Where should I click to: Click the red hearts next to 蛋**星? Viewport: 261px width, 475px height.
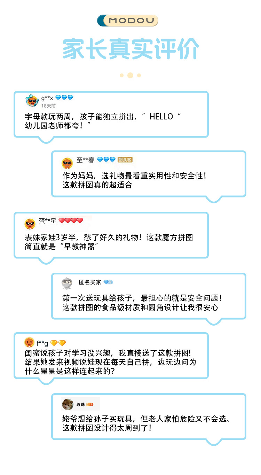pos(71,220)
